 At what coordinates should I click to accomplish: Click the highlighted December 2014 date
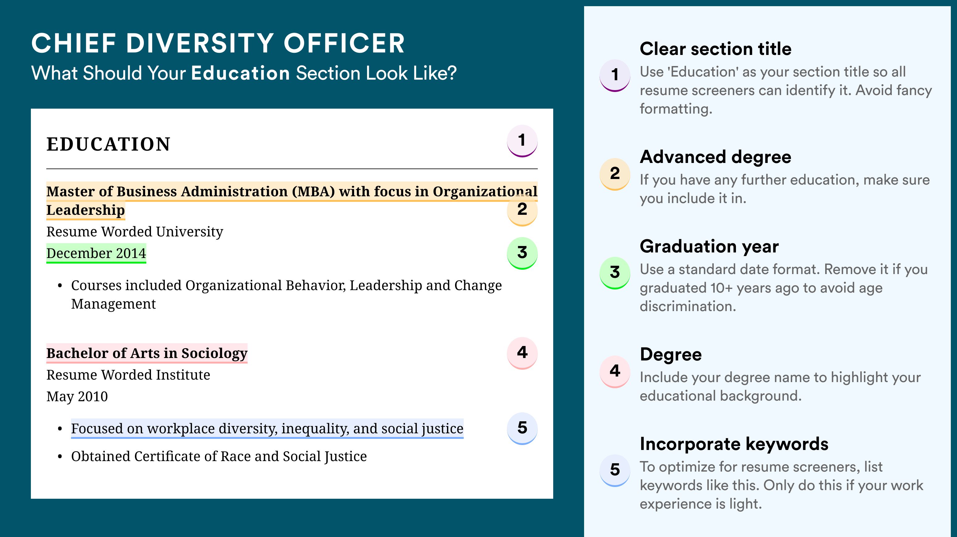coord(96,253)
